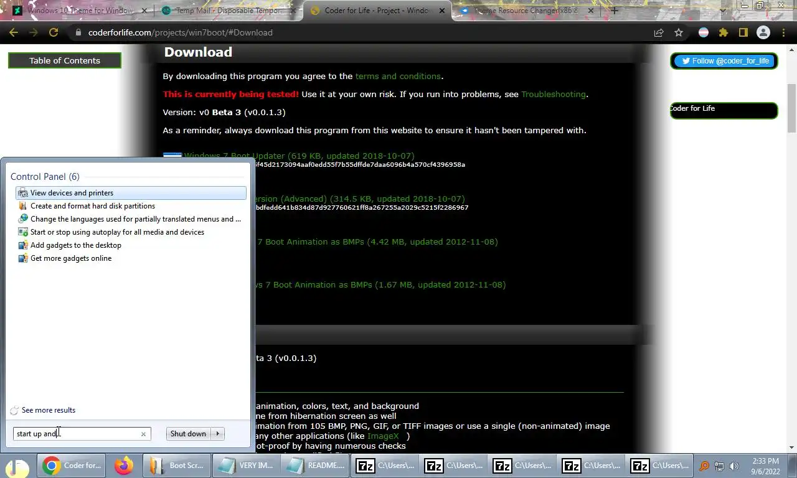Open the Chrome profile avatar

pyautogui.click(x=763, y=32)
